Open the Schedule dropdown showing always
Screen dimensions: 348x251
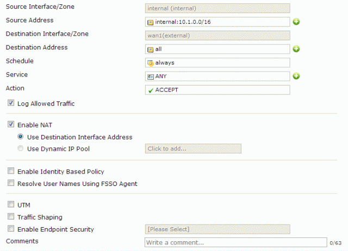tap(217, 63)
